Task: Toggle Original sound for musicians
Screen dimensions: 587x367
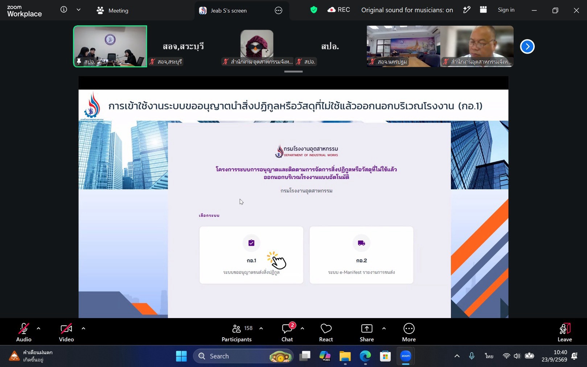Action: (x=407, y=10)
